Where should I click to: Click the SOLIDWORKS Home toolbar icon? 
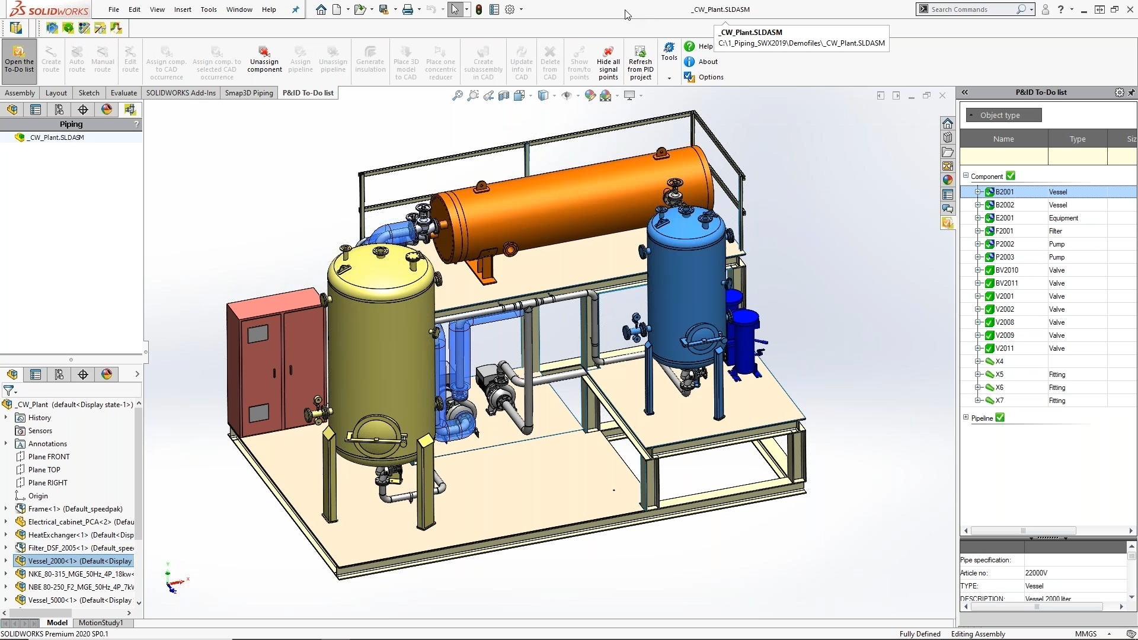click(321, 9)
